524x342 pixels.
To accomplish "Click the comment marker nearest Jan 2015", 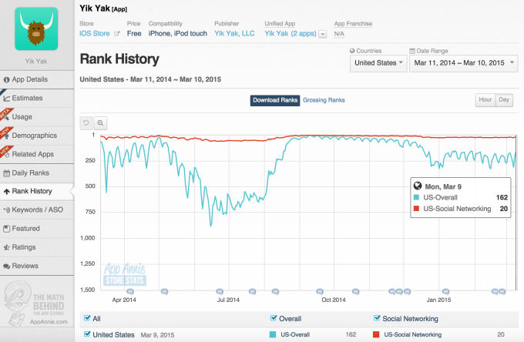I will click(x=446, y=292).
